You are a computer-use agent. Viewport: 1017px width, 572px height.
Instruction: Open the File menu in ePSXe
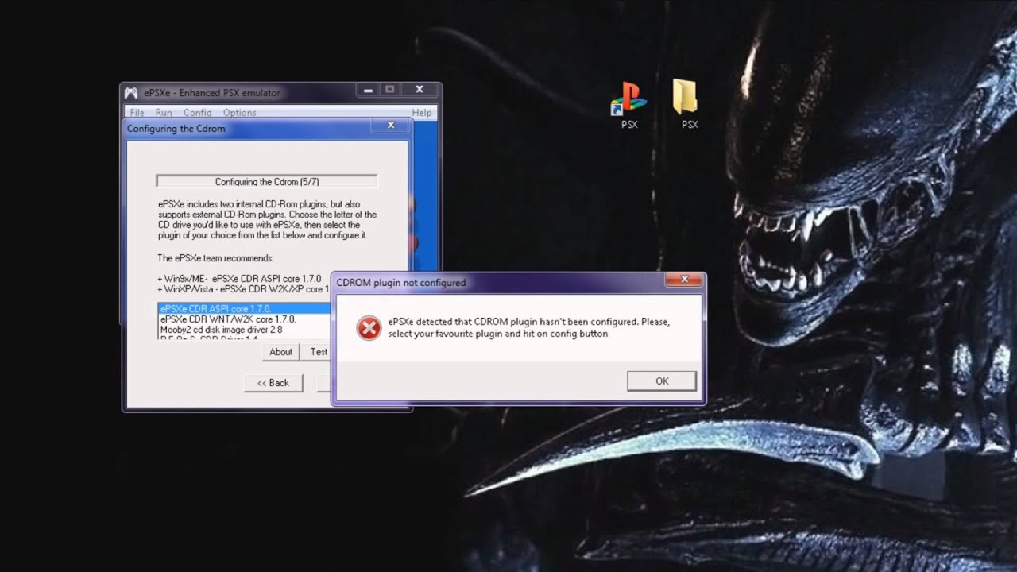137,113
